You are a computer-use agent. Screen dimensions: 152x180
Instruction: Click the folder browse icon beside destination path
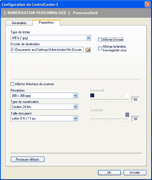(x=88, y=50)
